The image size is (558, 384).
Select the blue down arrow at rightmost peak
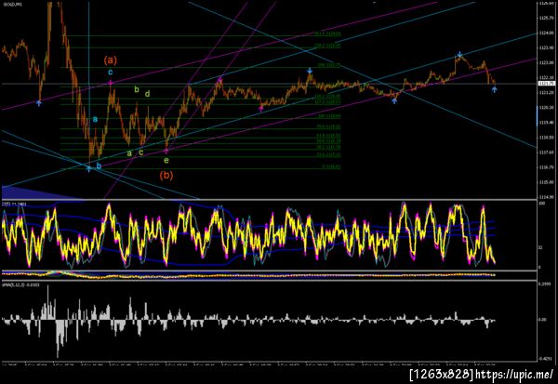click(459, 55)
